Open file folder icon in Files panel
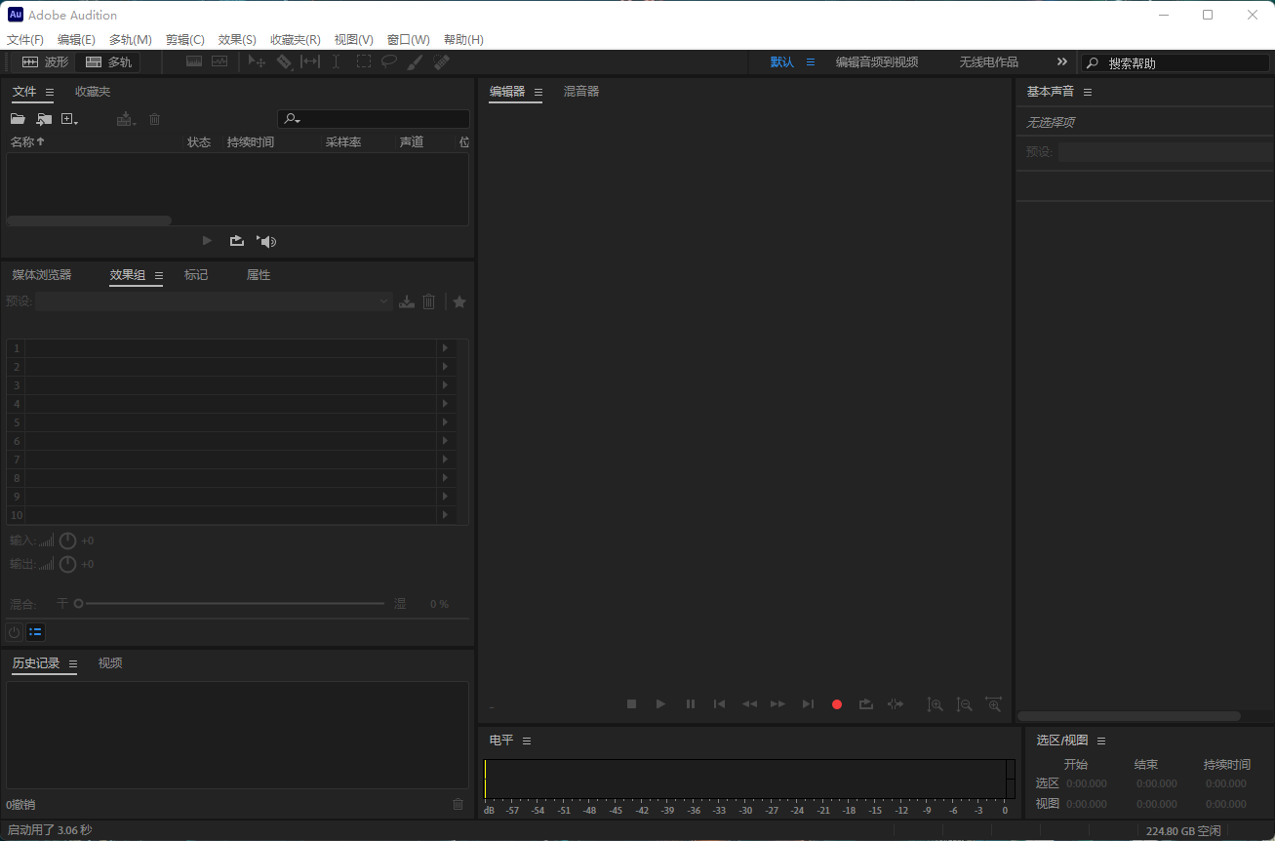 (18, 119)
